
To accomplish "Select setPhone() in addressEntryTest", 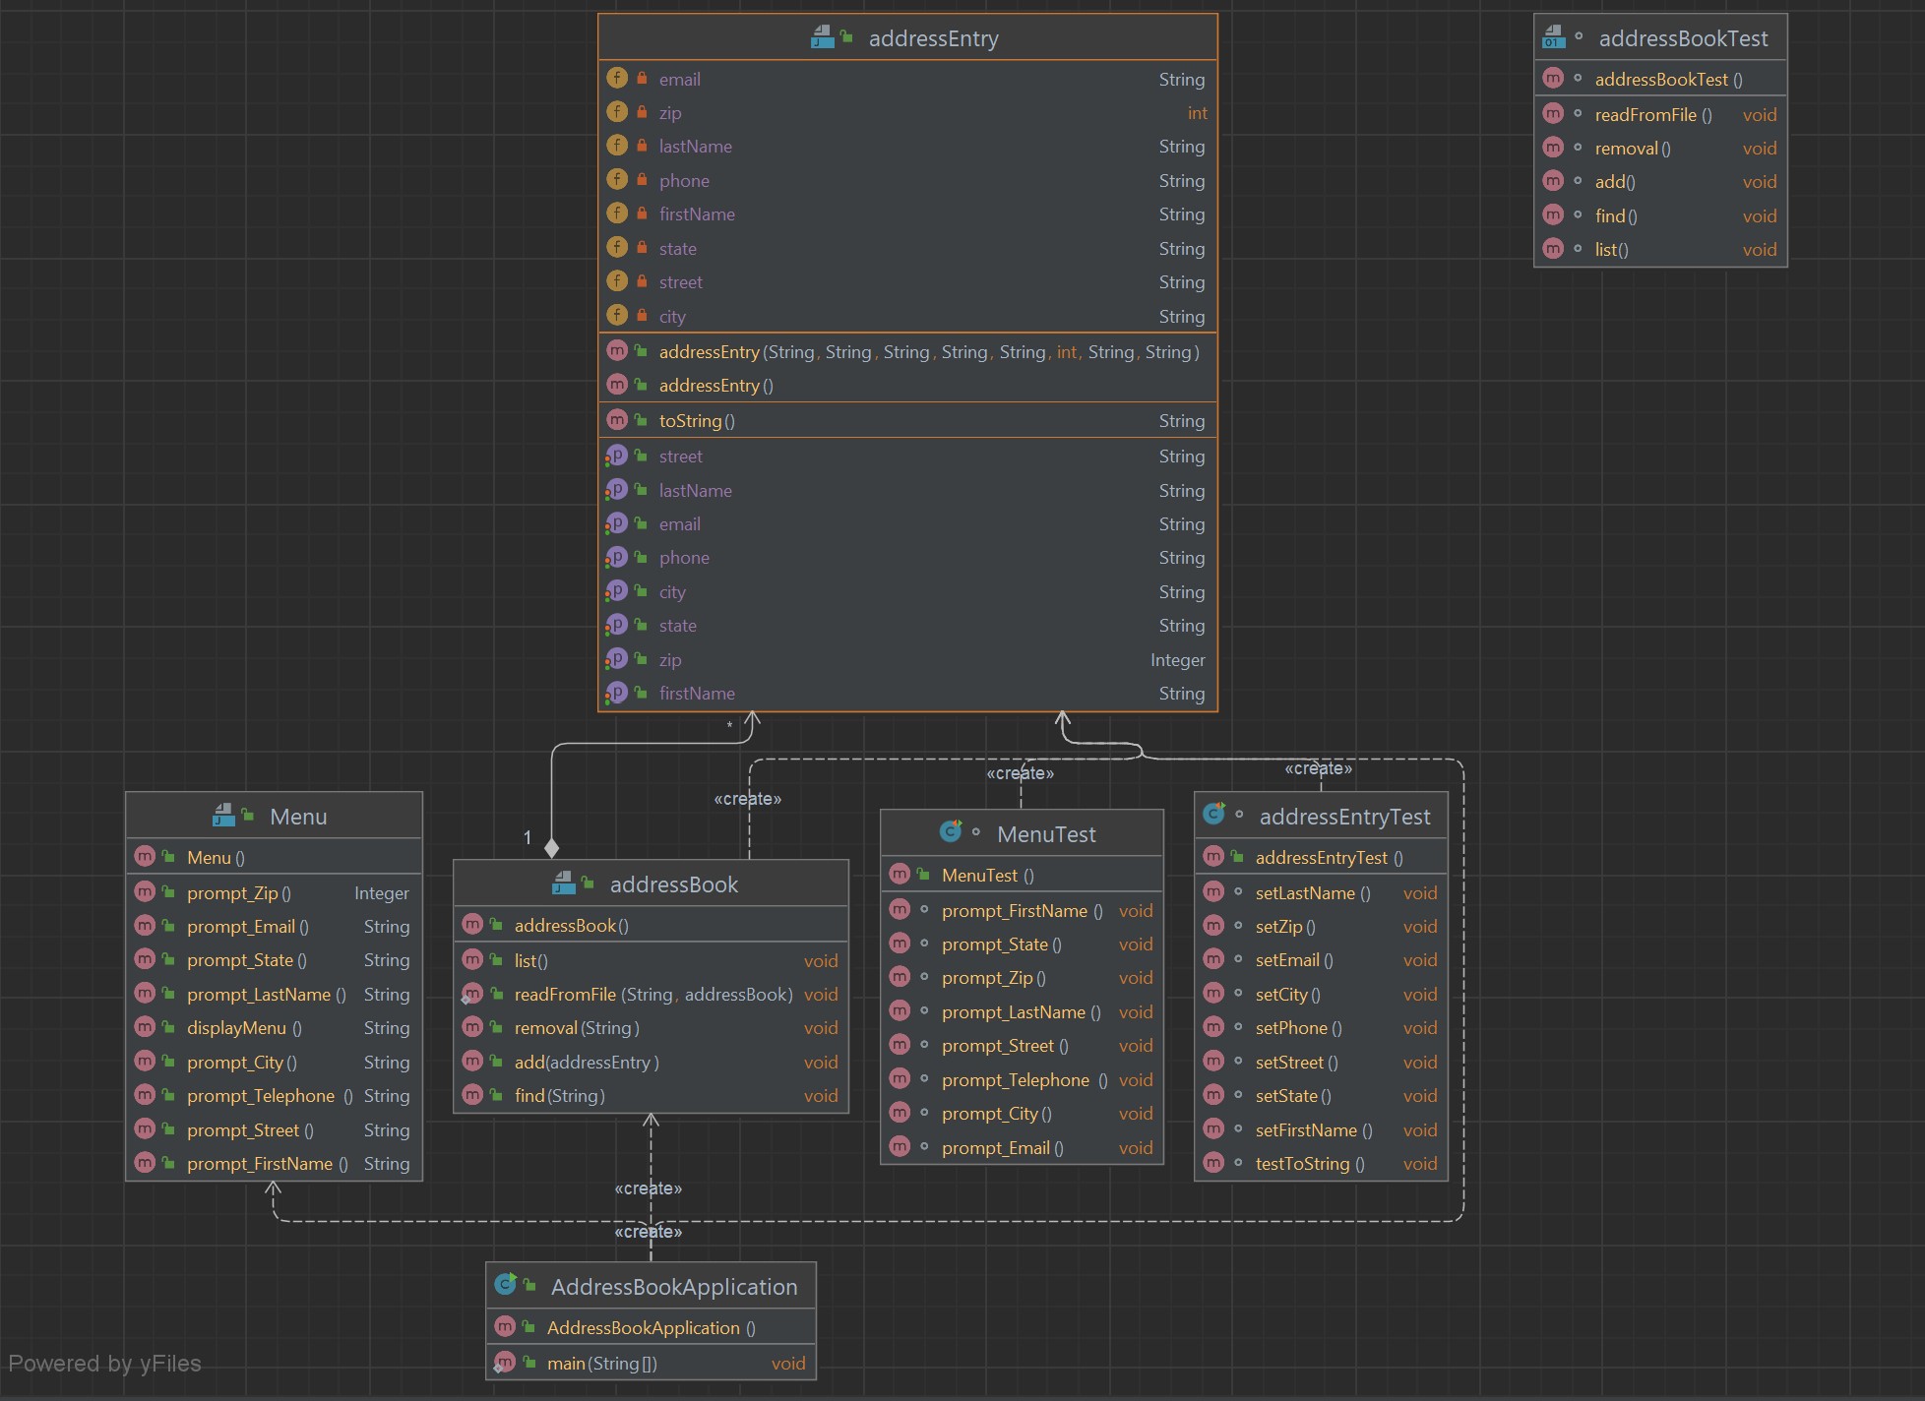I will tap(1321, 1027).
